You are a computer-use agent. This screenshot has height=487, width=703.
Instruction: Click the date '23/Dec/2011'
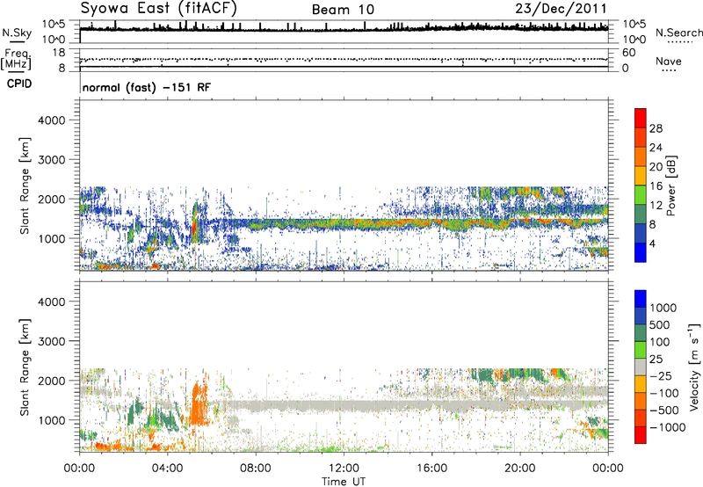(561, 9)
